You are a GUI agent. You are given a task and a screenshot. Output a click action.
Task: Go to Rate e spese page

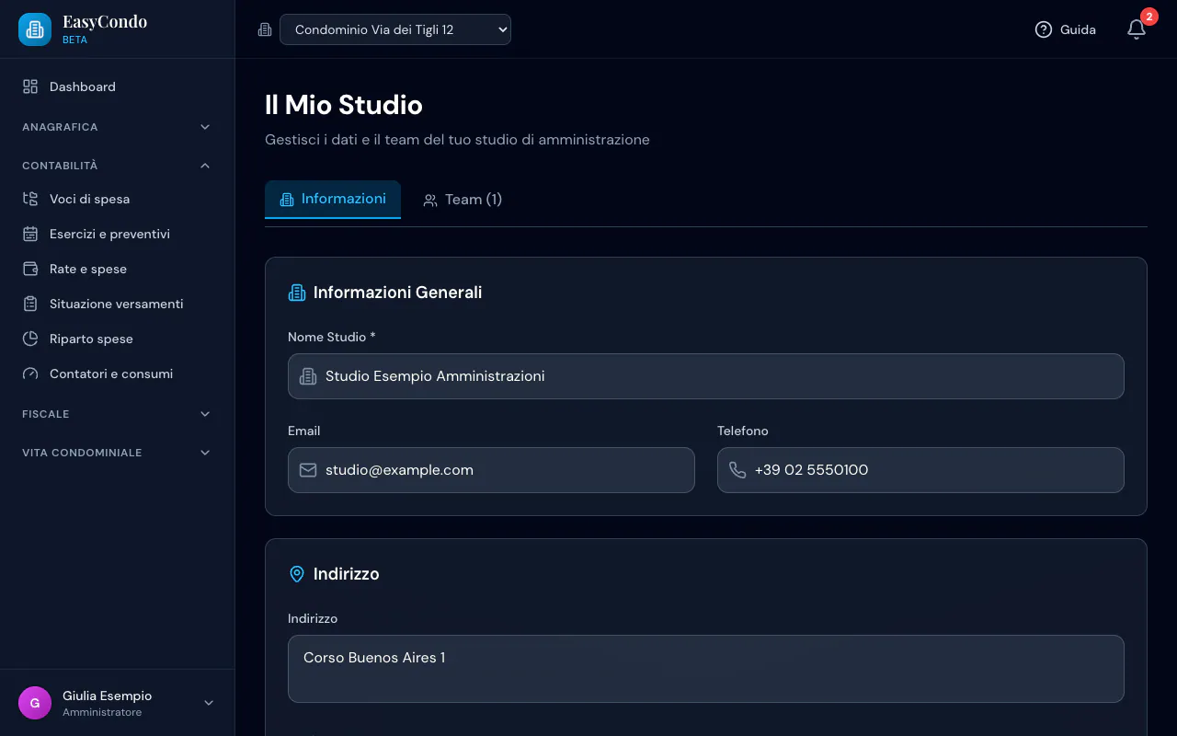pos(117,269)
